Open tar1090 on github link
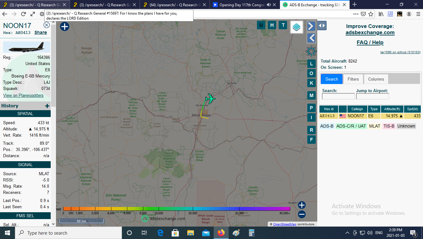This screenshot has height=239, width=423. tap(400, 52)
